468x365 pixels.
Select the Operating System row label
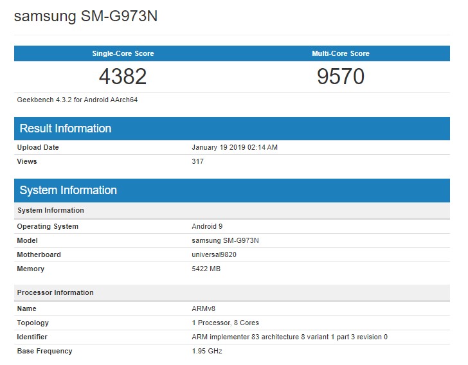point(48,226)
